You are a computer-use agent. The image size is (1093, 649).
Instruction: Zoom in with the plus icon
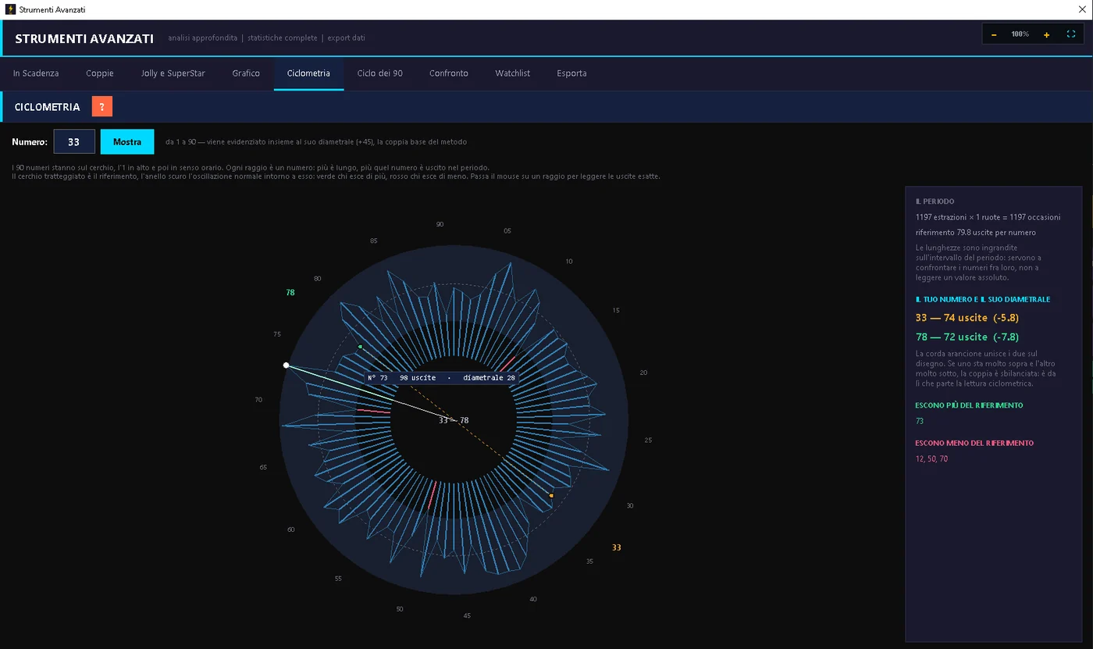(1046, 34)
